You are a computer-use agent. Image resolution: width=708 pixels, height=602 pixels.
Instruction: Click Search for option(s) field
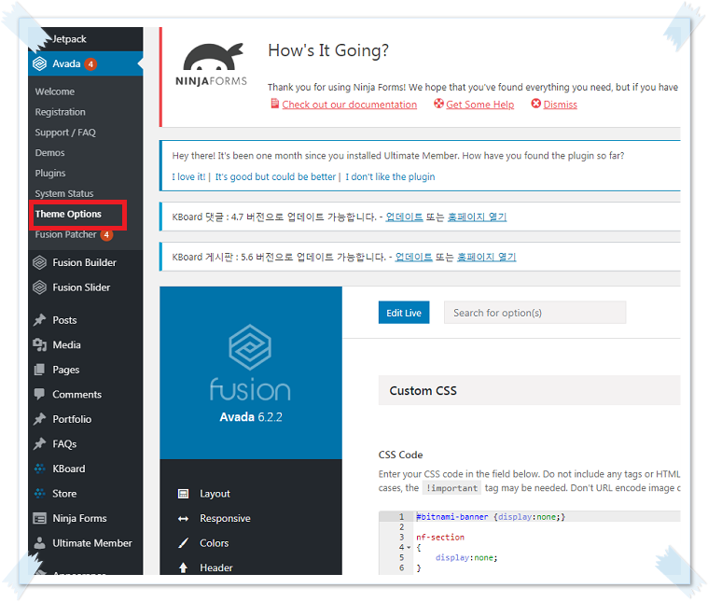[535, 313]
